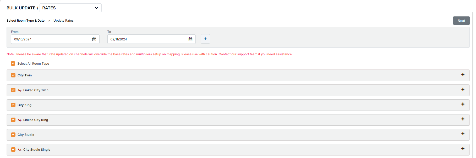The height and width of the screenshot is (158, 476).
Task: Expand the Linked City King row
Action: (463, 119)
